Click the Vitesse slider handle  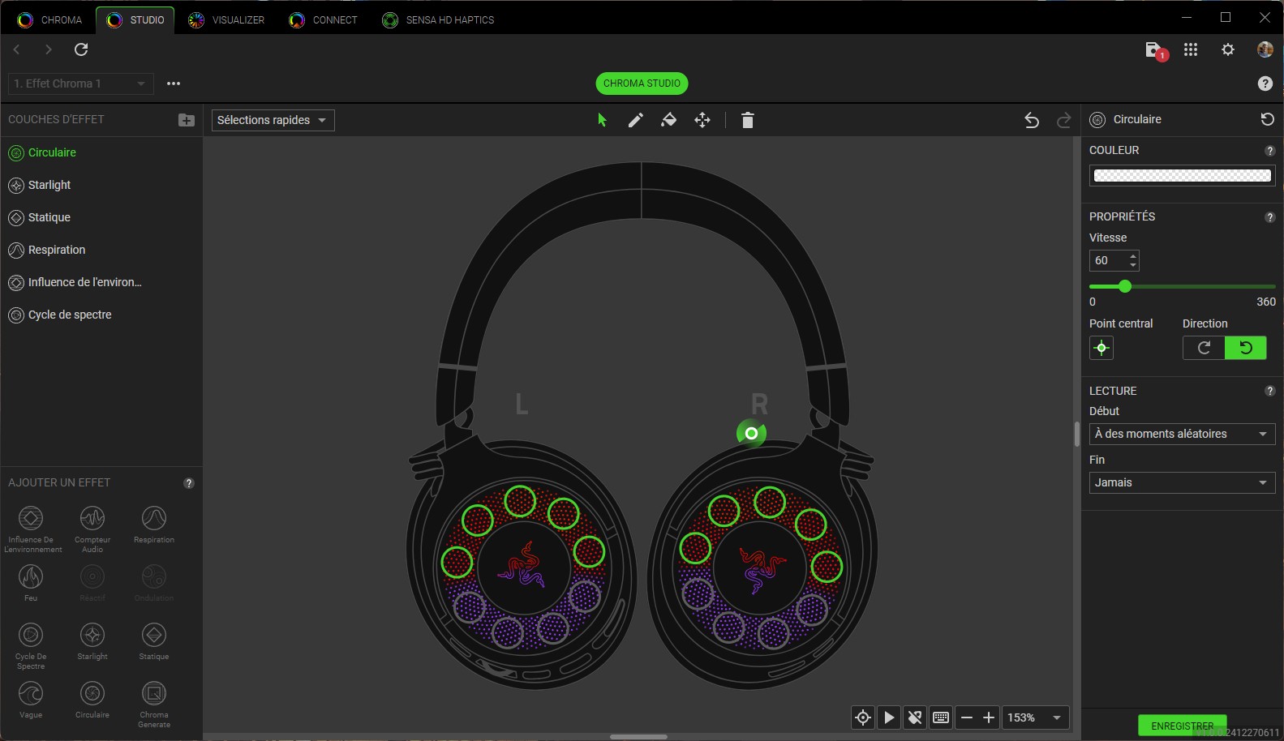pyautogui.click(x=1124, y=286)
